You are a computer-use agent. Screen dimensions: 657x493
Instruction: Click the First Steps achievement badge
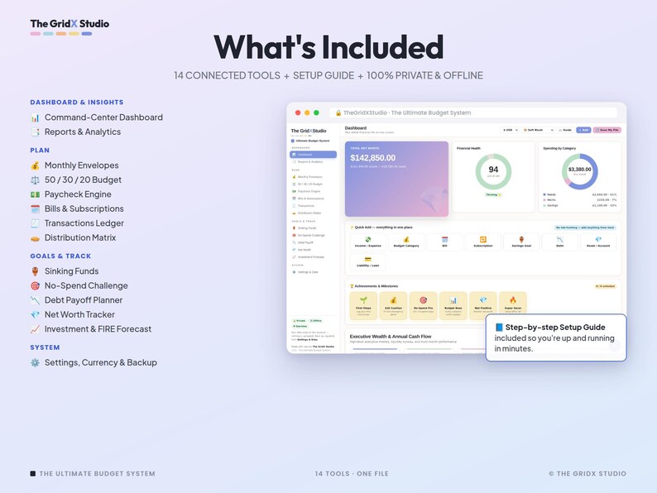tap(363, 305)
